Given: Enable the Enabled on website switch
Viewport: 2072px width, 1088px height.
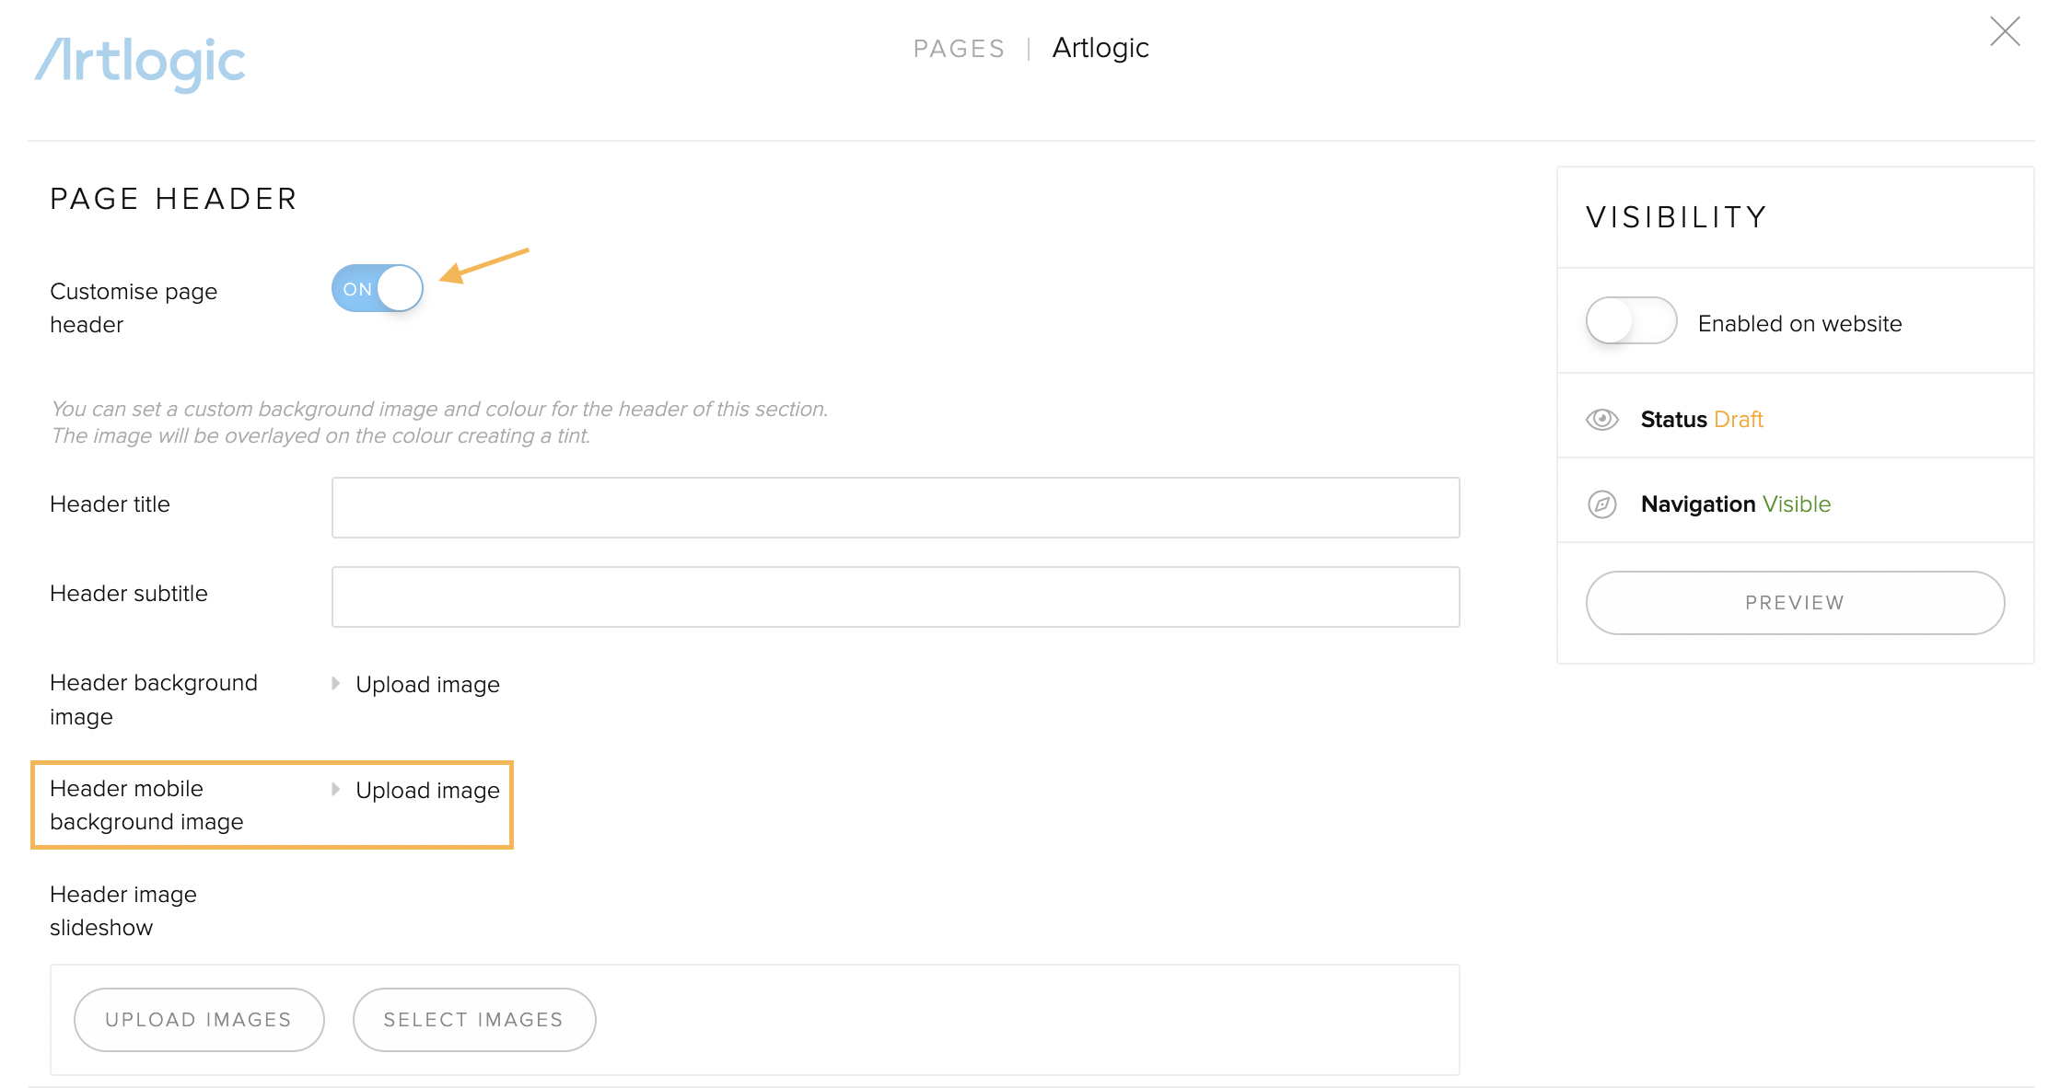Looking at the screenshot, I should 1631,320.
